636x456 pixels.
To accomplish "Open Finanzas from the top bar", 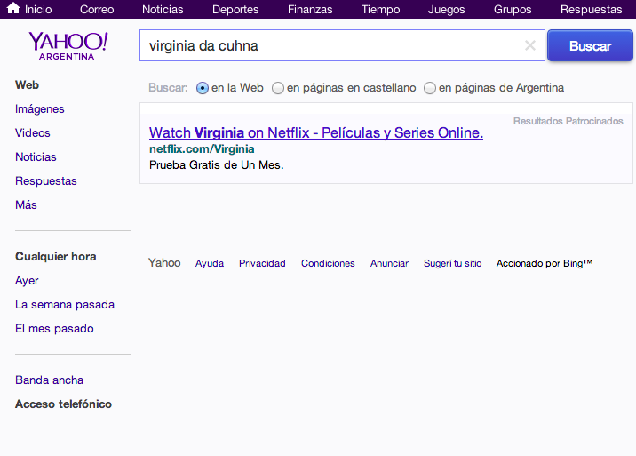I will coord(310,10).
